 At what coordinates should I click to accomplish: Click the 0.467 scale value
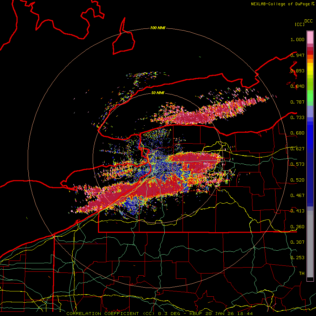coord(297,196)
